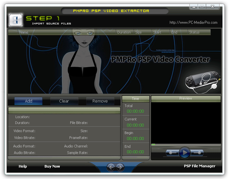The width and height of the screenshot is (229, 179).
Task: Click the Time panel header
Action: [x=136, y=99]
